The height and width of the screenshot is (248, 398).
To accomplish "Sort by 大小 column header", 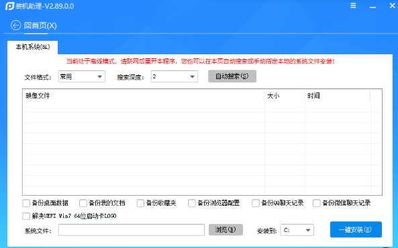I will (285, 96).
